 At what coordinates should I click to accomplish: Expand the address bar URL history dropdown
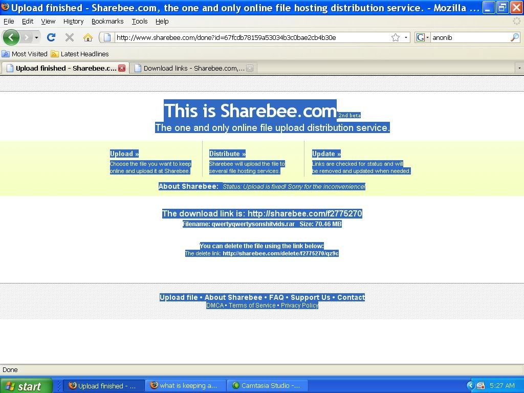click(406, 37)
